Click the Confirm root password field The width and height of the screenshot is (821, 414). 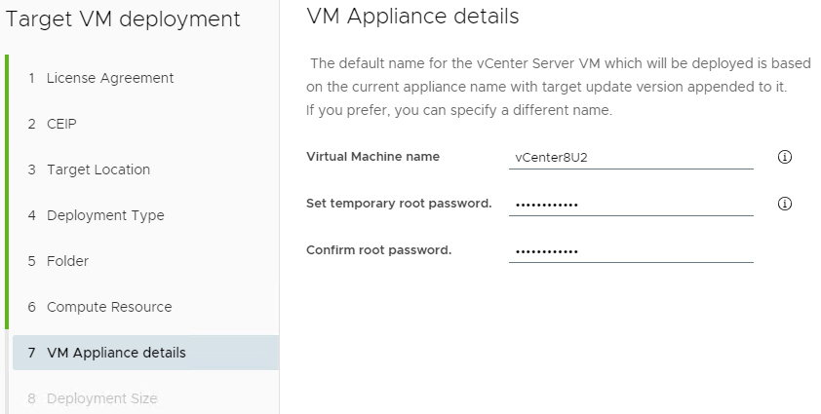pyautogui.click(x=631, y=250)
